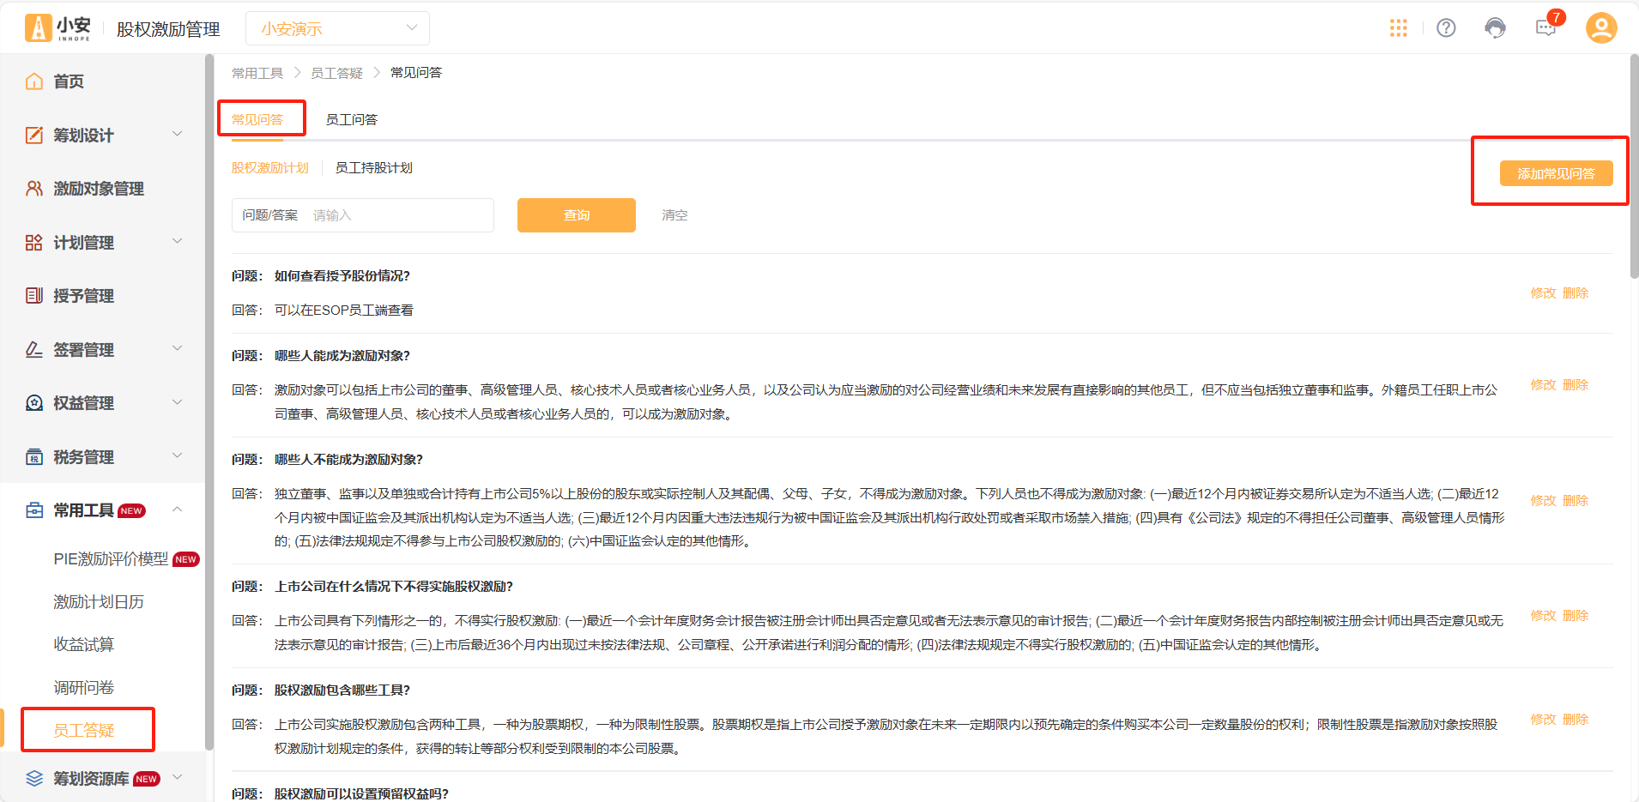Open 激励计划日历 submenu item

[x=99, y=602]
